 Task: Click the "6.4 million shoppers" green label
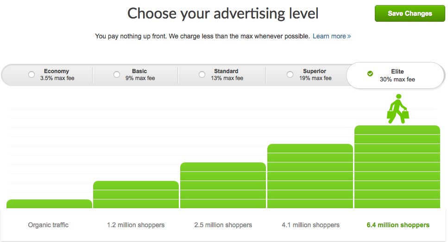point(398,225)
